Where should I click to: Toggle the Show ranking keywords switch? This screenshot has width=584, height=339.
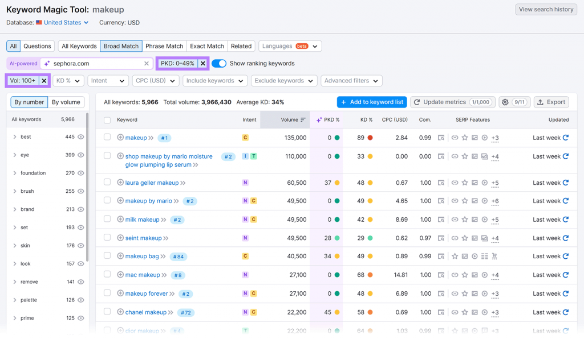click(219, 64)
